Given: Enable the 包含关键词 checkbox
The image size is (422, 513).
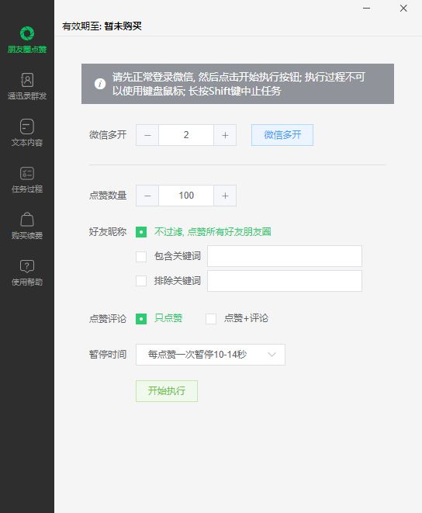Looking at the screenshot, I should [x=141, y=256].
